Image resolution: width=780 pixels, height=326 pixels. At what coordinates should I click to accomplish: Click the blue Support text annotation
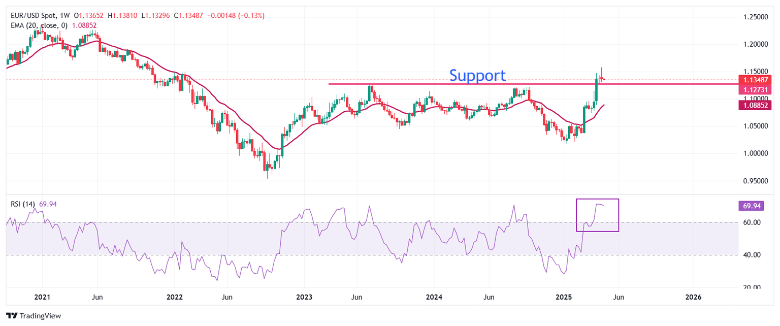point(477,76)
